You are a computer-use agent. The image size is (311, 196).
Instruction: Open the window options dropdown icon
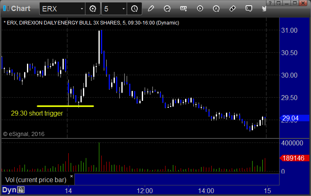click(x=278, y=3)
